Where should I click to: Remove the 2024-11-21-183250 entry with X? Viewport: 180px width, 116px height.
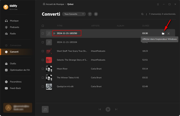pyautogui.click(x=168, y=34)
